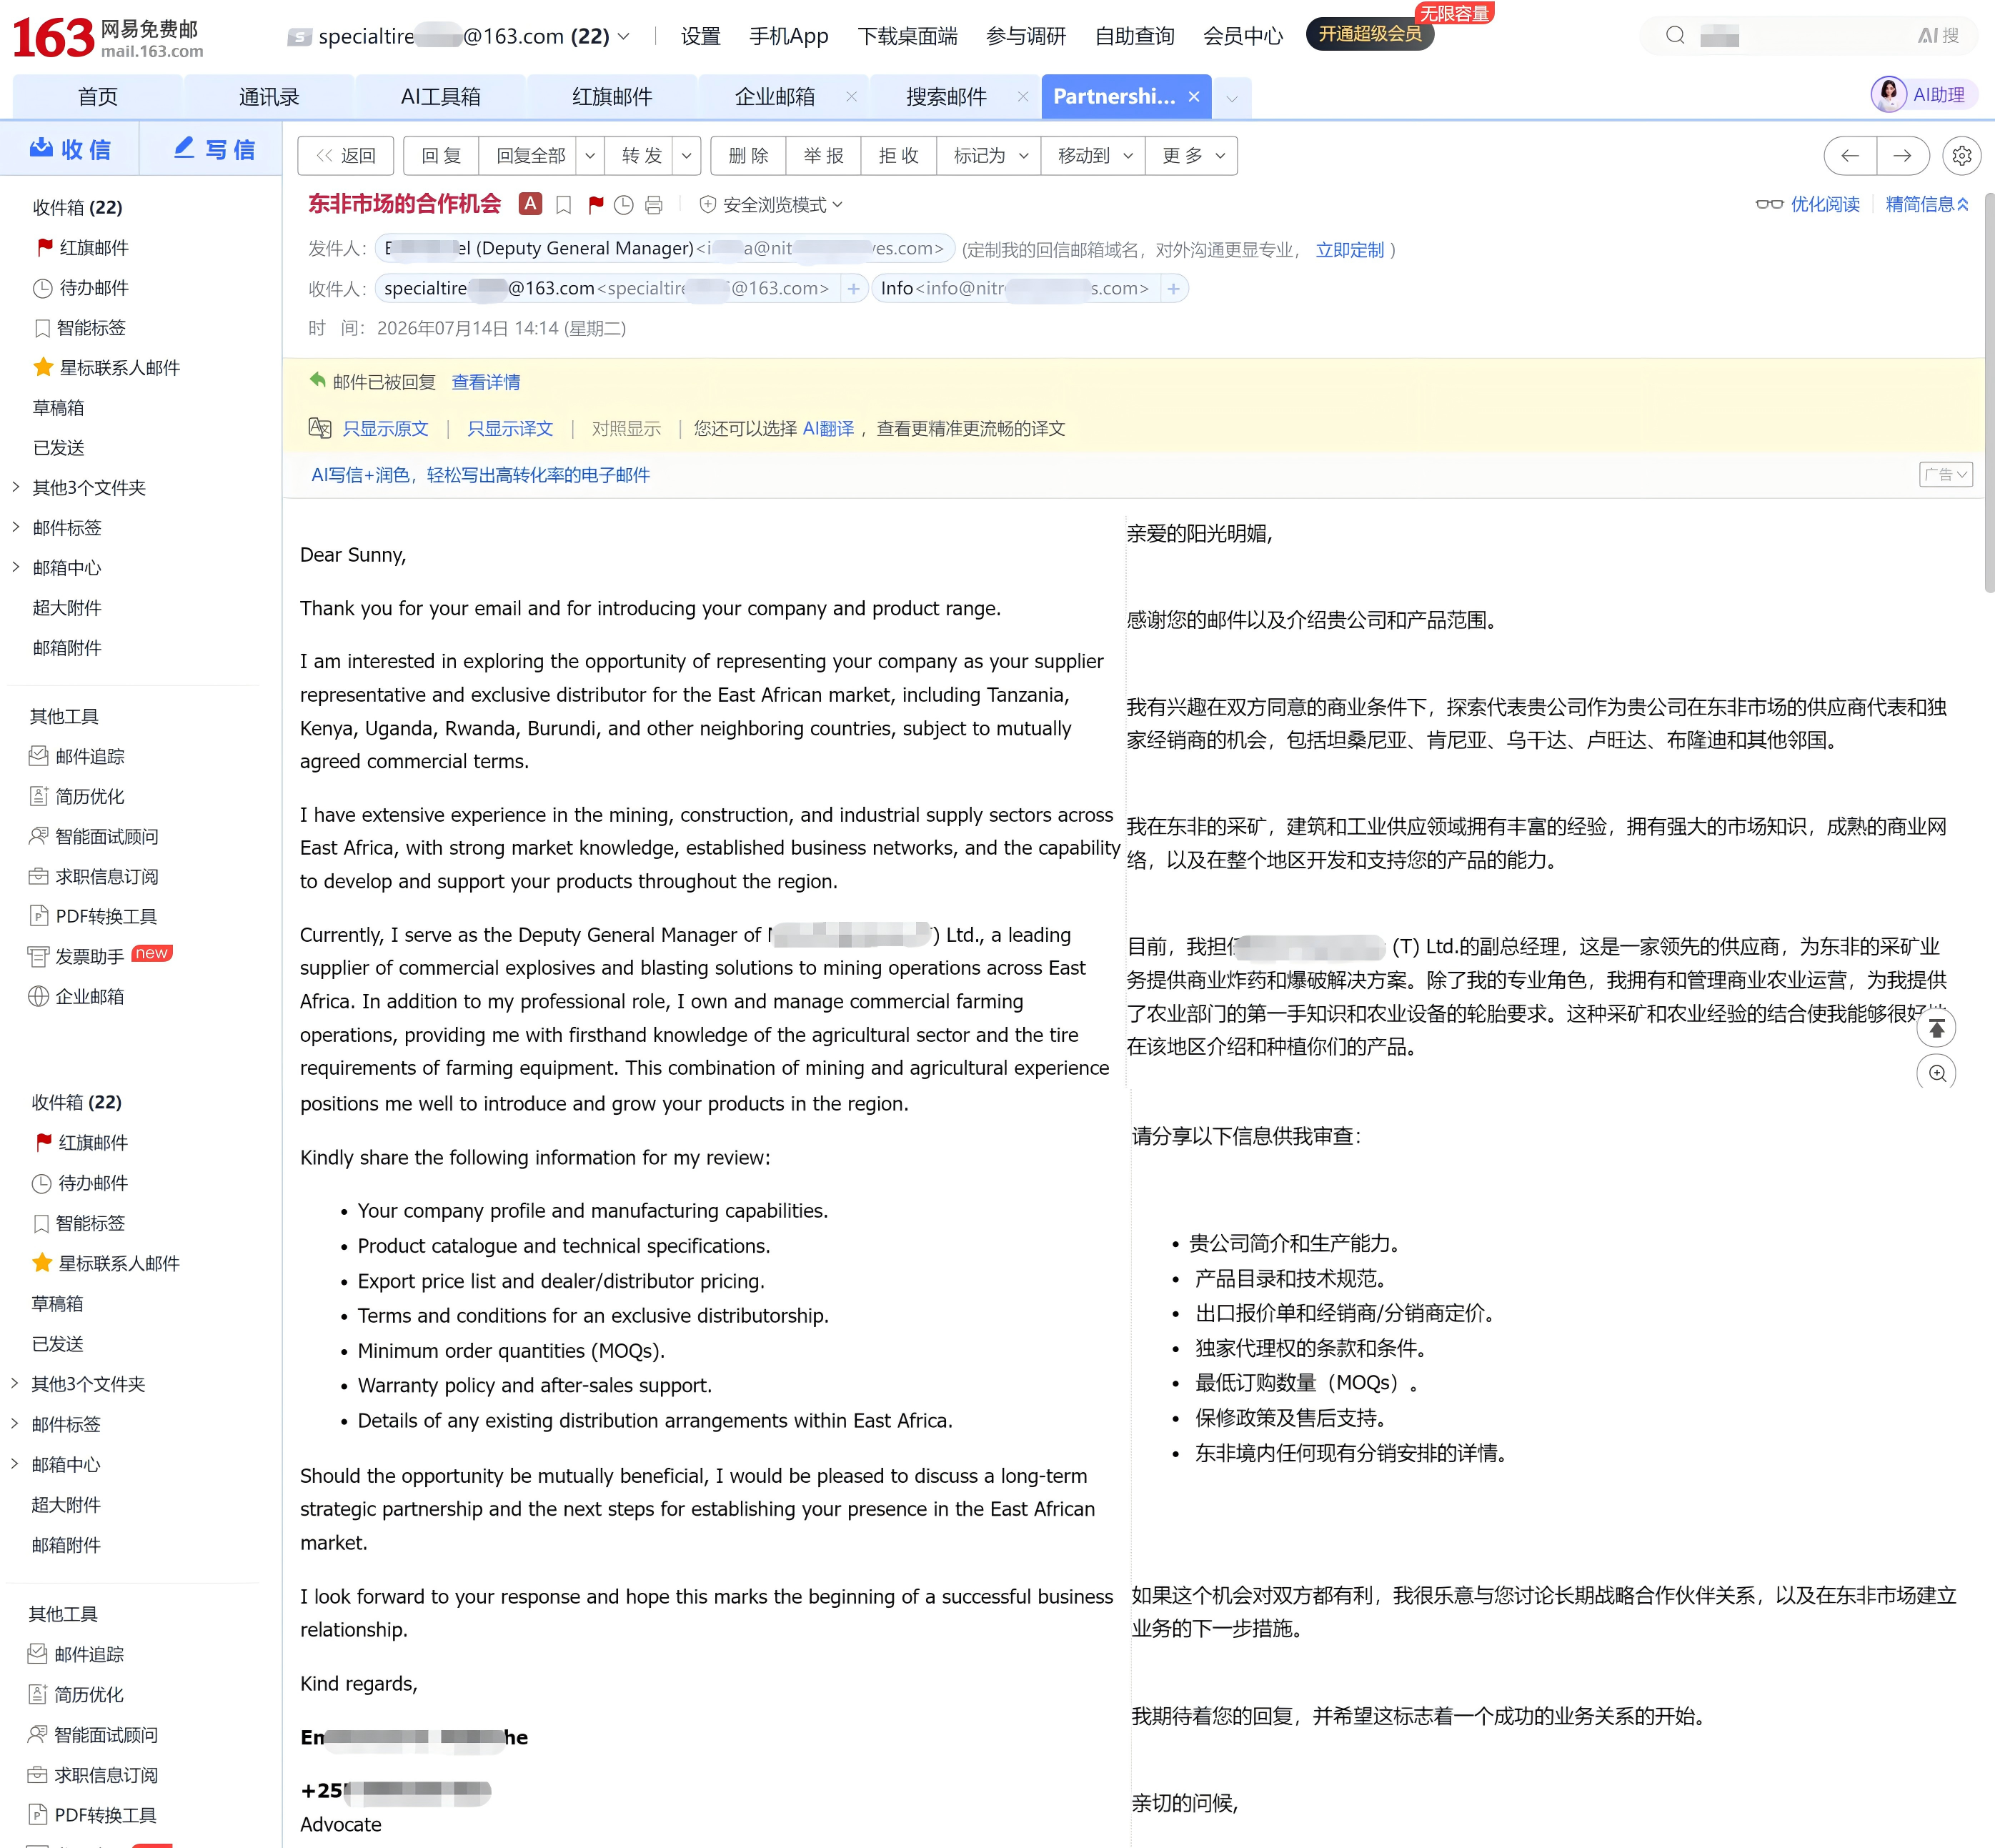Switch to the 首页 tab

pyautogui.click(x=98, y=97)
